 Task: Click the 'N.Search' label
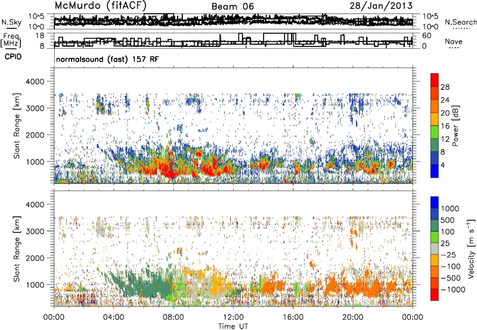pyautogui.click(x=461, y=22)
